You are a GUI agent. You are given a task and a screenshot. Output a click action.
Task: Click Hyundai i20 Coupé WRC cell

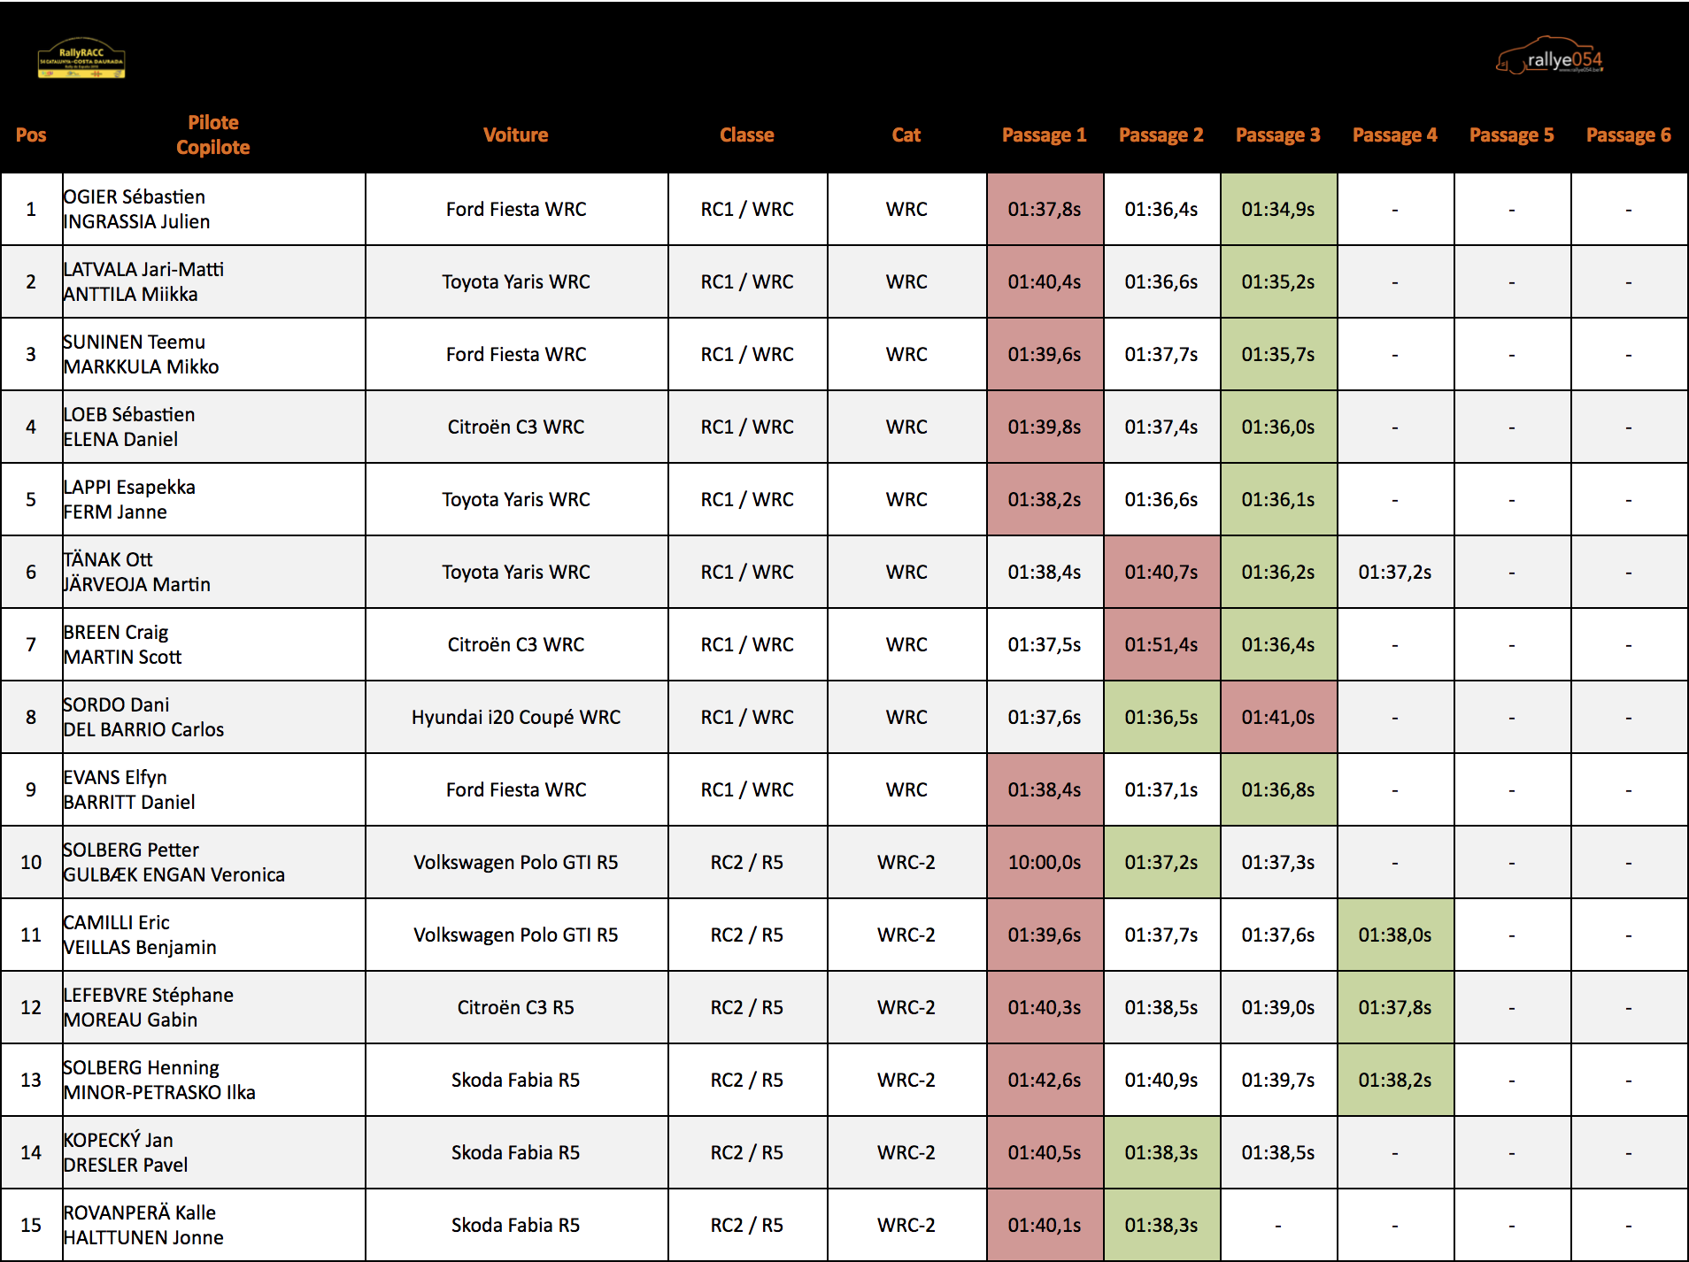516,718
